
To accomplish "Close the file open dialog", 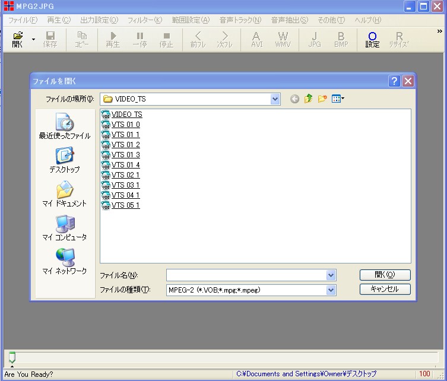I will [x=408, y=81].
